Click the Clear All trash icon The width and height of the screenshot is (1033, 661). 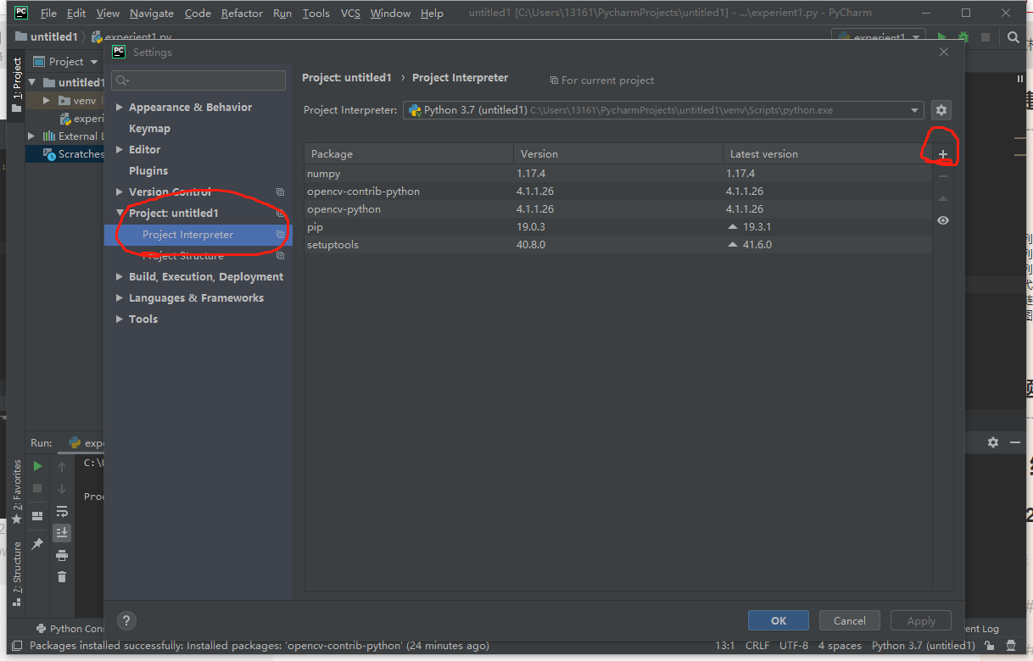(62, 577)
